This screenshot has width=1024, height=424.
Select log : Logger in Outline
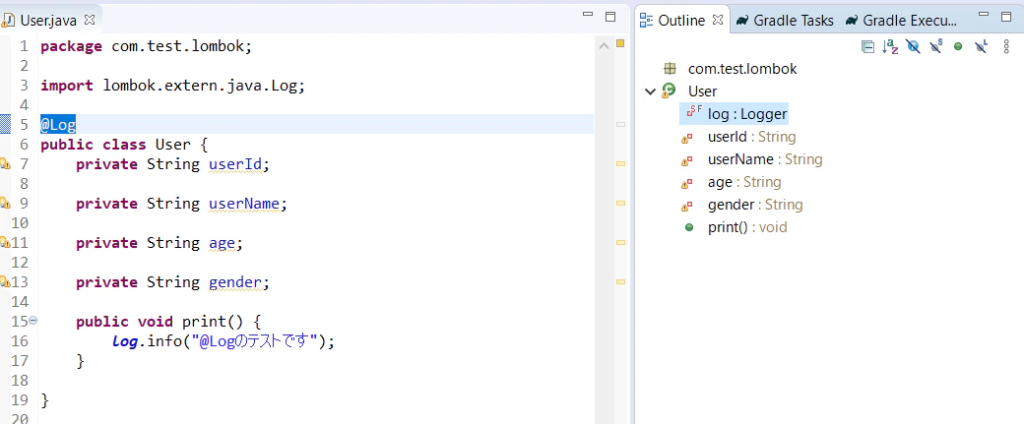747,114
